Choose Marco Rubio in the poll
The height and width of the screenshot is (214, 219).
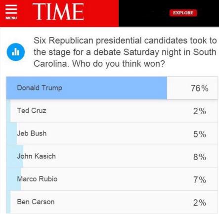pos(112,179)
